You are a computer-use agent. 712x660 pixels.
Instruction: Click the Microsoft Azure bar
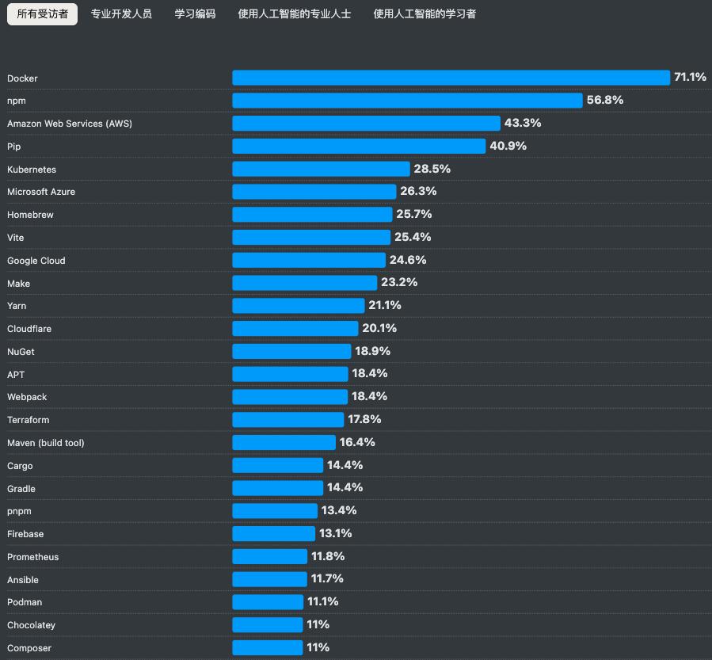click(313, 192)
